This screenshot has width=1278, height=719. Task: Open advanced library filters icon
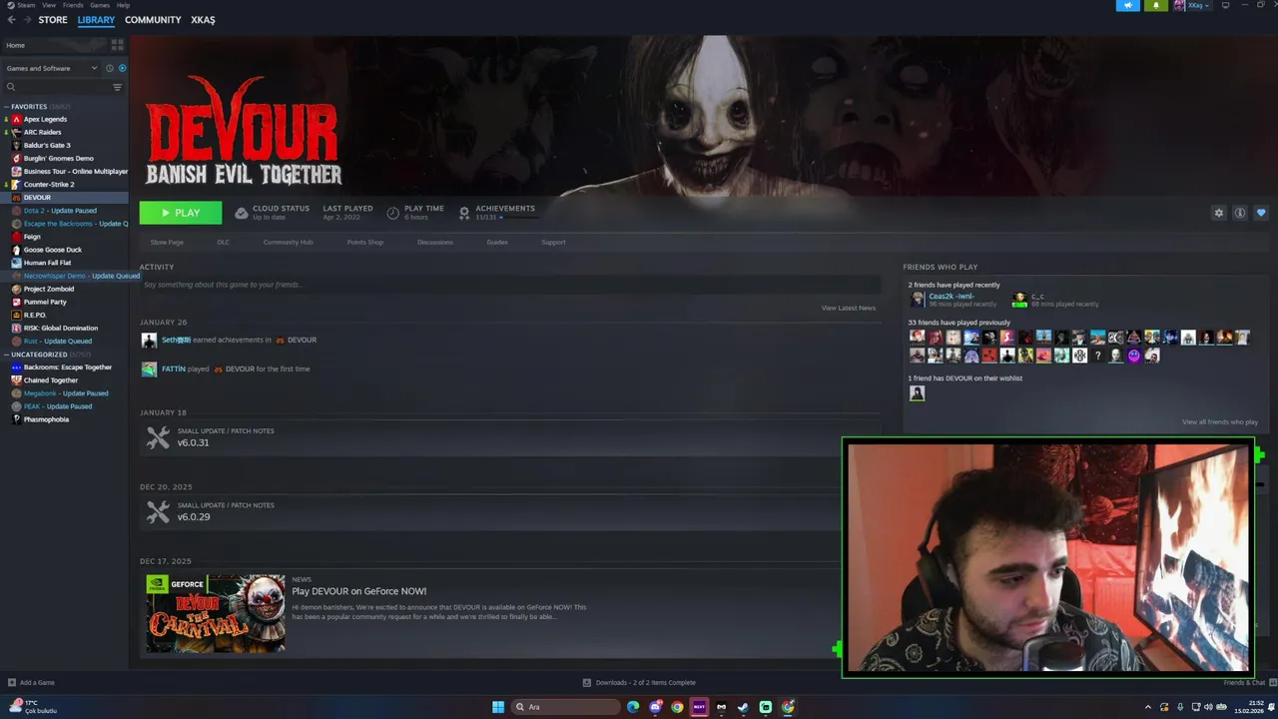click(117, 87)
